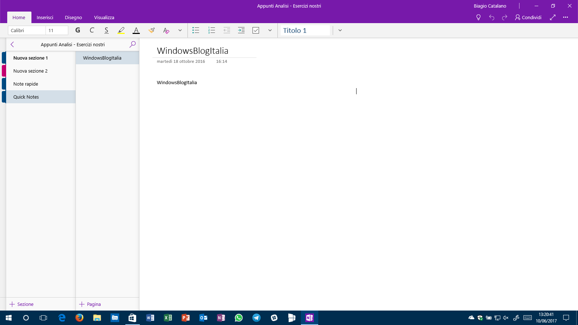Undo the last action
Viewport: 578px width, 325px height.
pos(492,17)
